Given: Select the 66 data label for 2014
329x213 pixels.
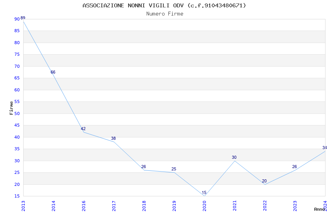Looking at the screenshot, I should [x=53, y=72].
